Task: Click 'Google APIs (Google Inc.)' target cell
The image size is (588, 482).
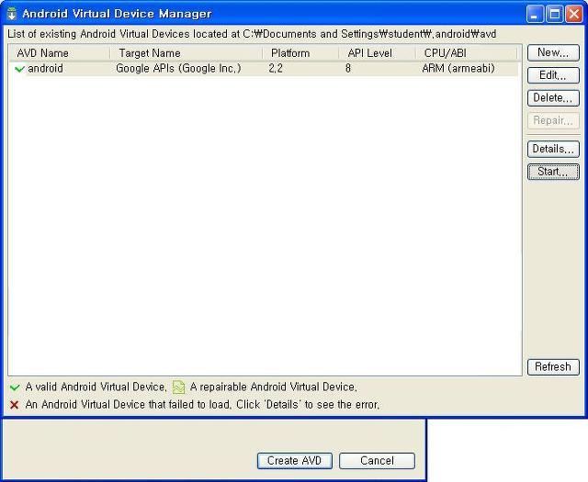Action: coord(178,69)
